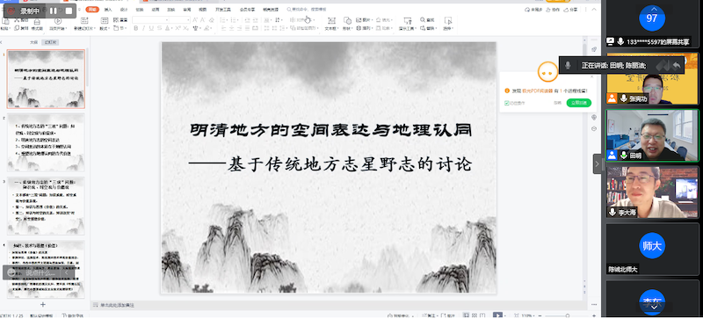This screenshot has height=319, width=703.
Task: Collapse the participant video panel arrow
Action: click(x=597, y=164)
